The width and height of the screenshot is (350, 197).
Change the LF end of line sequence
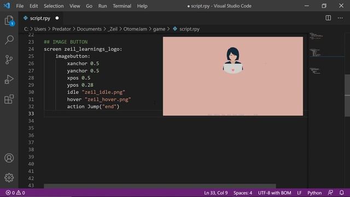click(299, 193)
